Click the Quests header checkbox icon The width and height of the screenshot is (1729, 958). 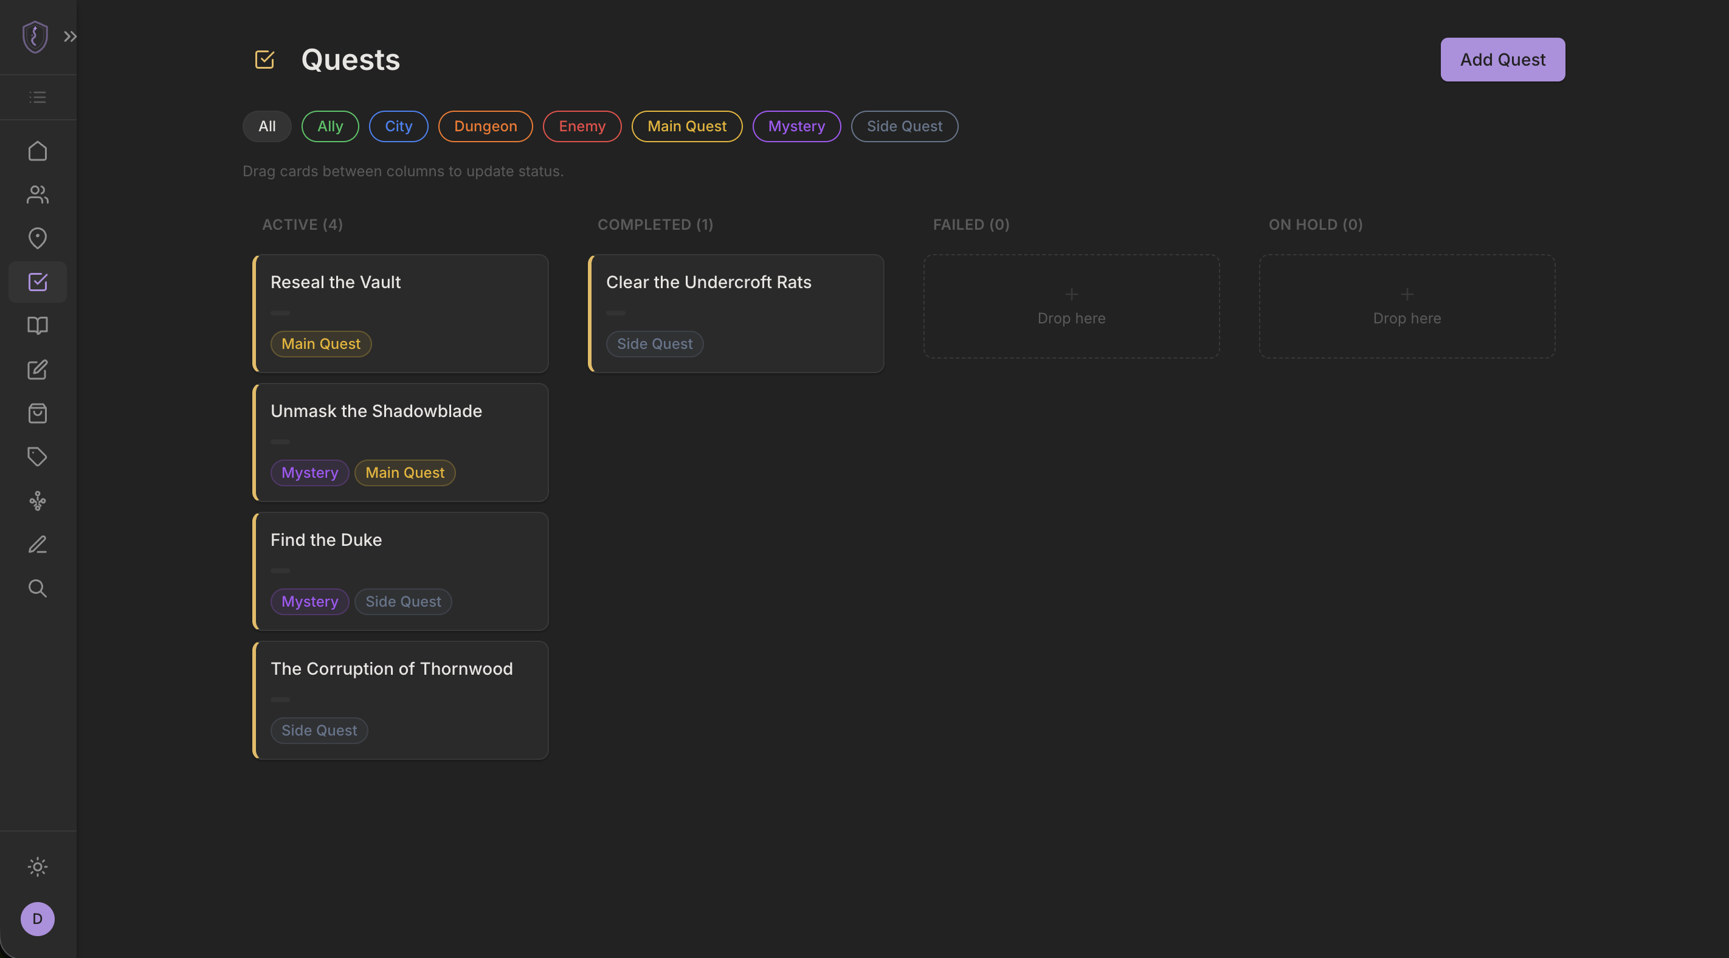click(264, 60)
